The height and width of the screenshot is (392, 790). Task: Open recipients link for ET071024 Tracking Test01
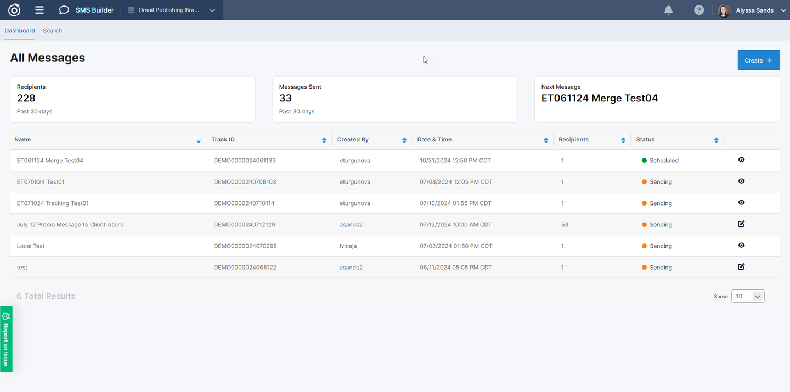[x=562, y=203]
